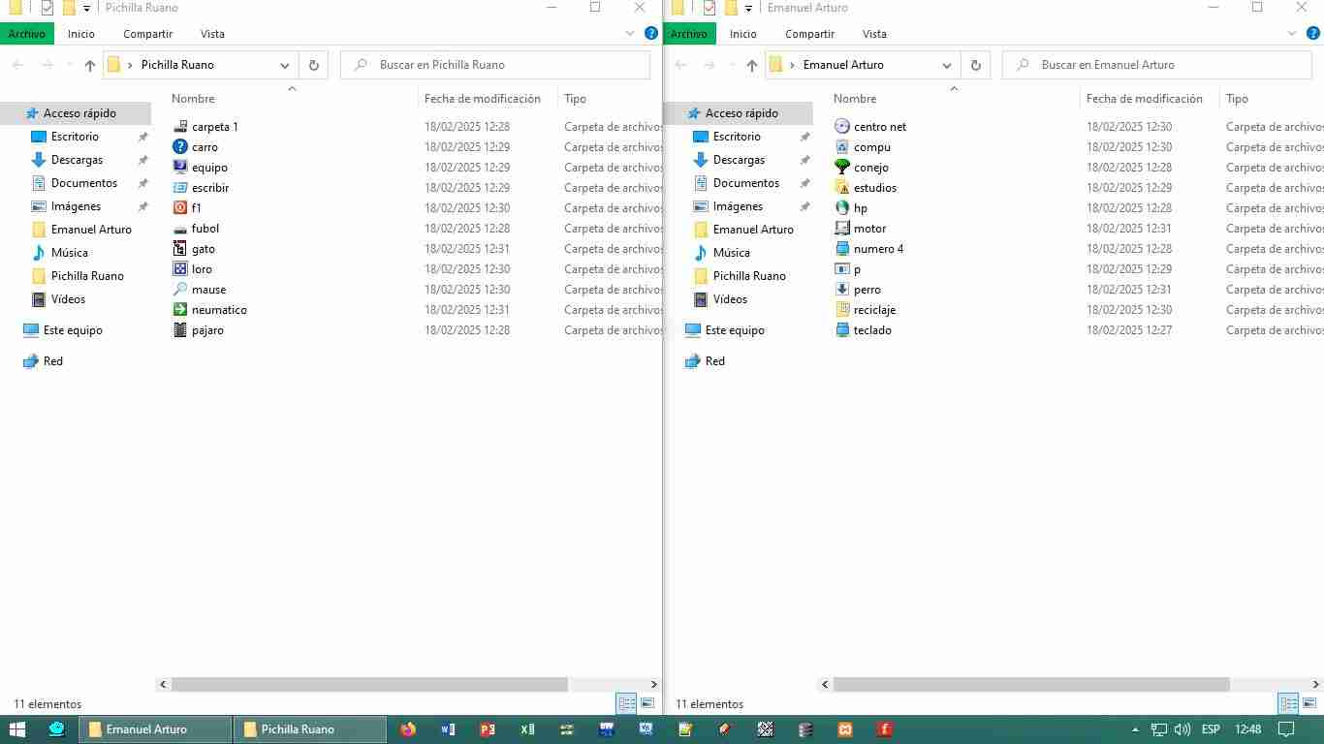The image size is (1324, 744).
Task: Toggle properties checkmark in Pichilla Ruano title bar
Action: (x=47, y=8)
